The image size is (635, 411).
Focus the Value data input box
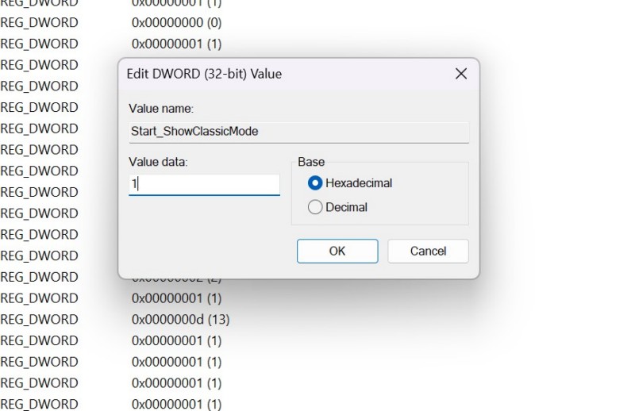[204, 184]
